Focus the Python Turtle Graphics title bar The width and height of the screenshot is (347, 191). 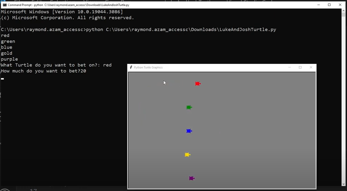tap(213, 67)
